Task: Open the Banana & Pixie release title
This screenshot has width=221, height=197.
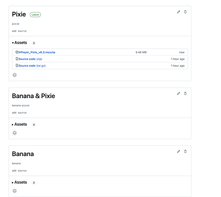Action: coord(34,96)
